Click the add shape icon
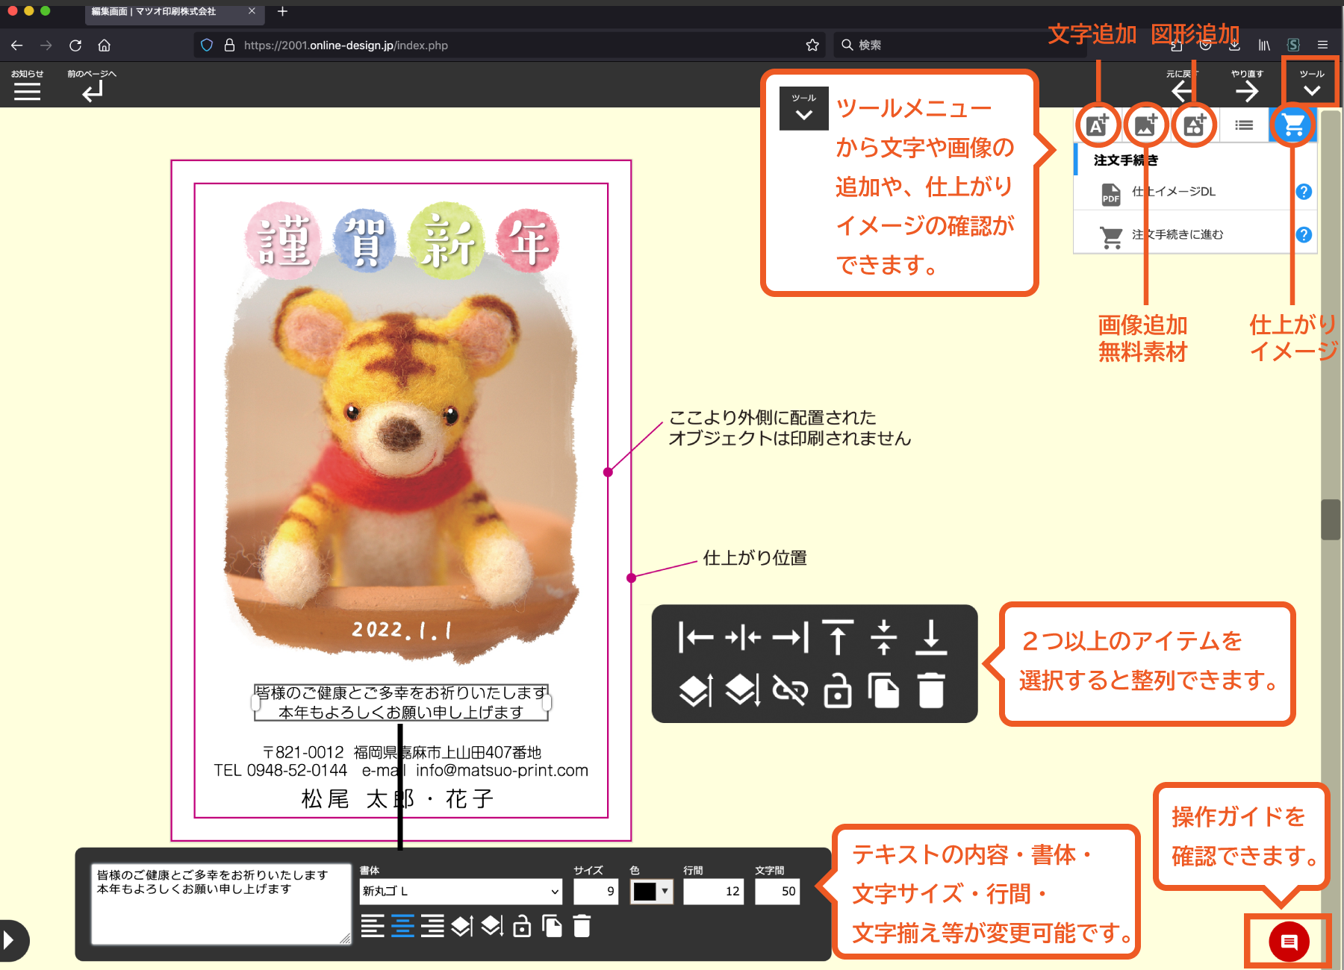 click(x=1194, y=125)
